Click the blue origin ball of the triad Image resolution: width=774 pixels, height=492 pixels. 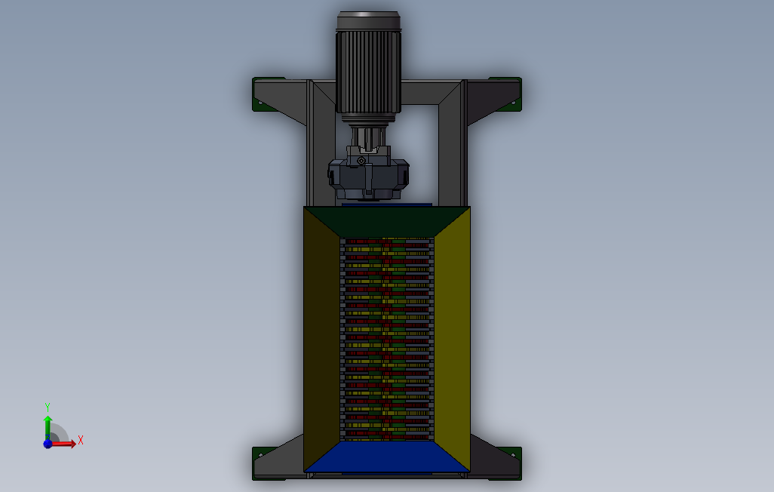[48, 444]
